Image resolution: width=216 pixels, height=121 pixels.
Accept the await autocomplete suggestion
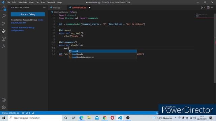103,51
